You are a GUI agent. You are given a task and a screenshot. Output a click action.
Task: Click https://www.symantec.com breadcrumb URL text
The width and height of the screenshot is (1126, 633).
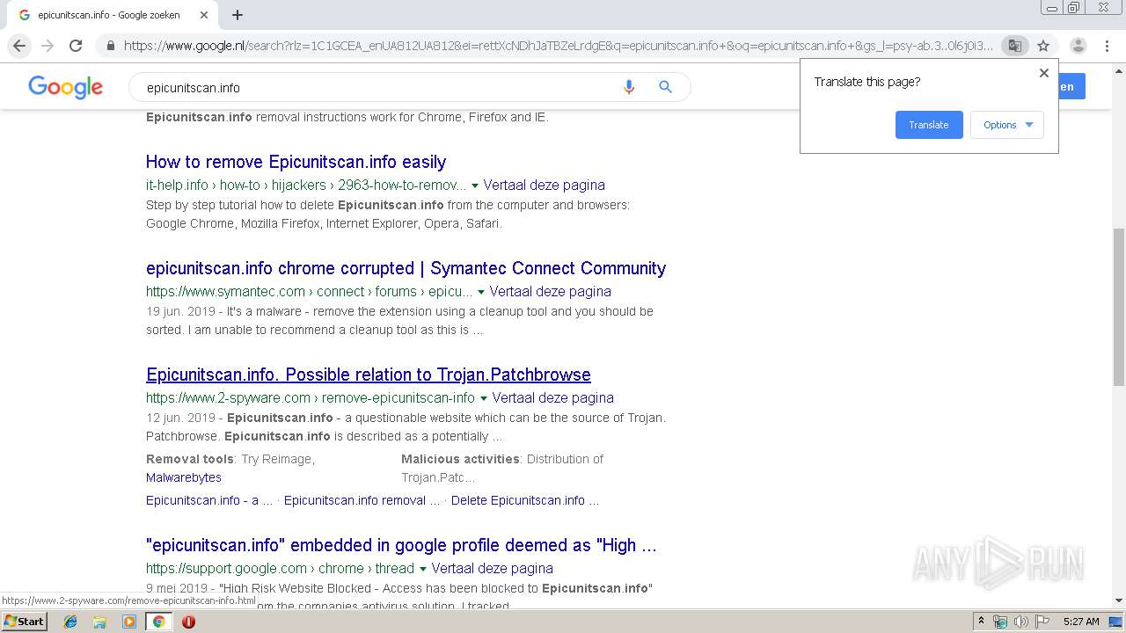pos(310,292)
